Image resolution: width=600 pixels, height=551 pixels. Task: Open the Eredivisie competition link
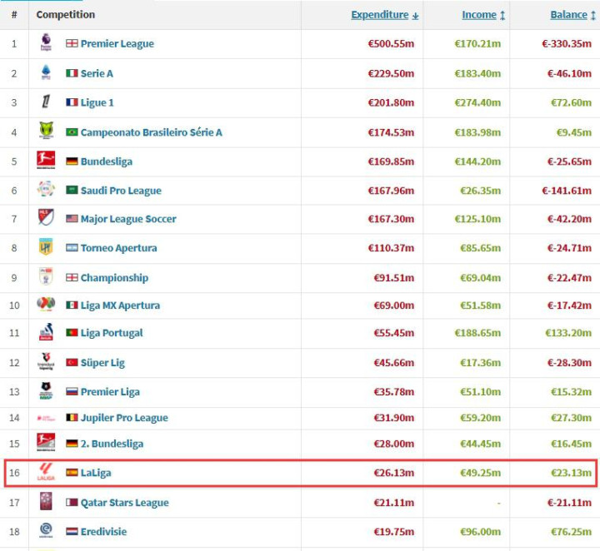pos(103,532)
